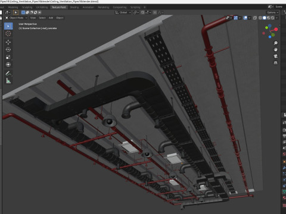Open the scene browse dropdown icon
Viewport: 286px width, 214px height.
pos(271,7)
